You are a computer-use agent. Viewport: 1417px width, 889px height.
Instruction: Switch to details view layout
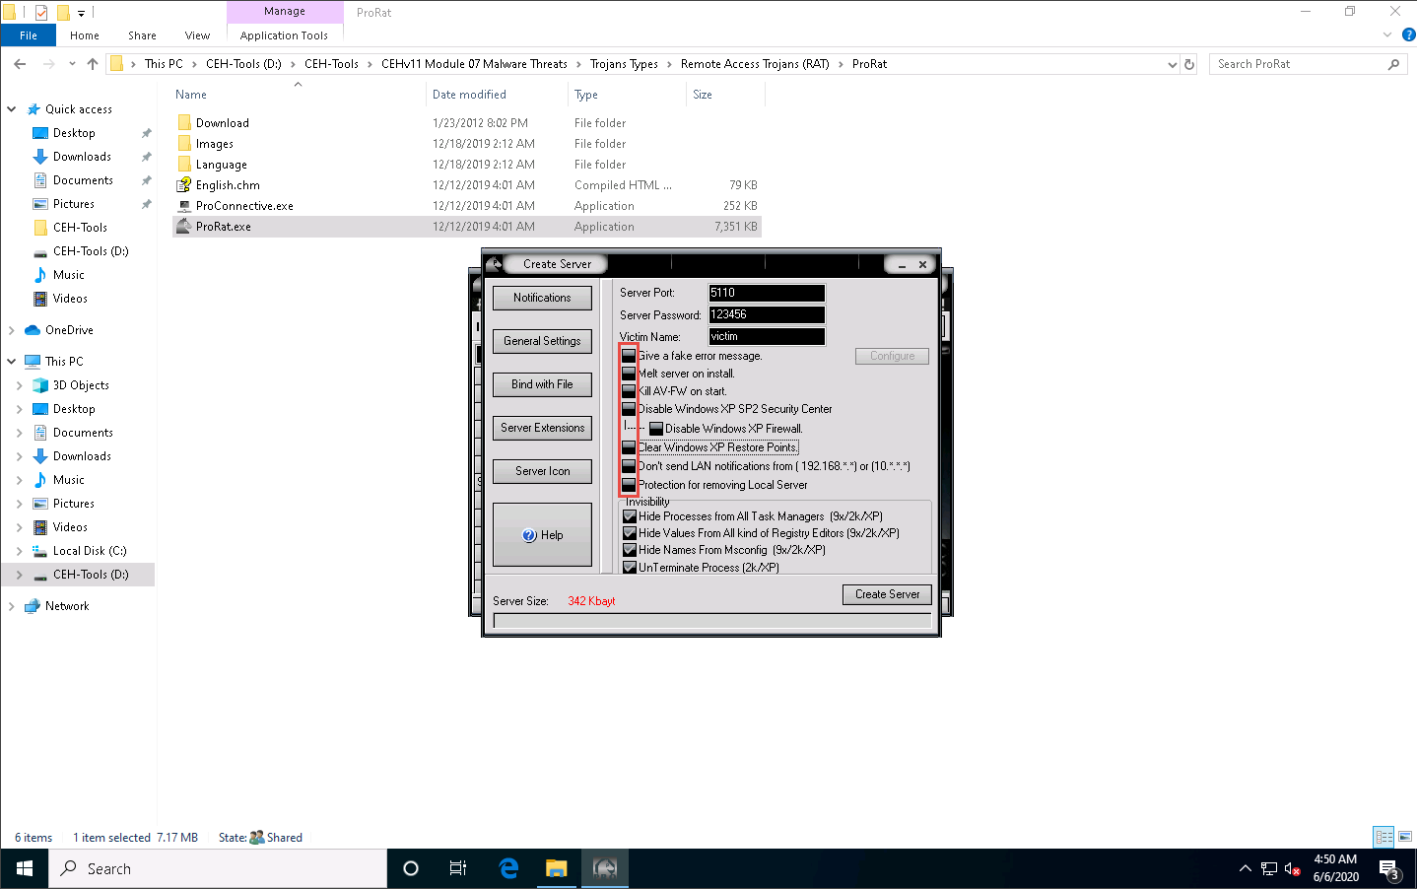(x=1384, y=837)
